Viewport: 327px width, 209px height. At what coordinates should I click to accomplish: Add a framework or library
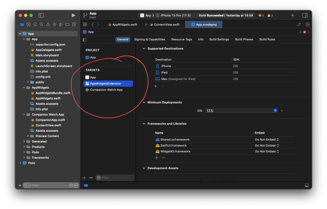tap(156, 158)
